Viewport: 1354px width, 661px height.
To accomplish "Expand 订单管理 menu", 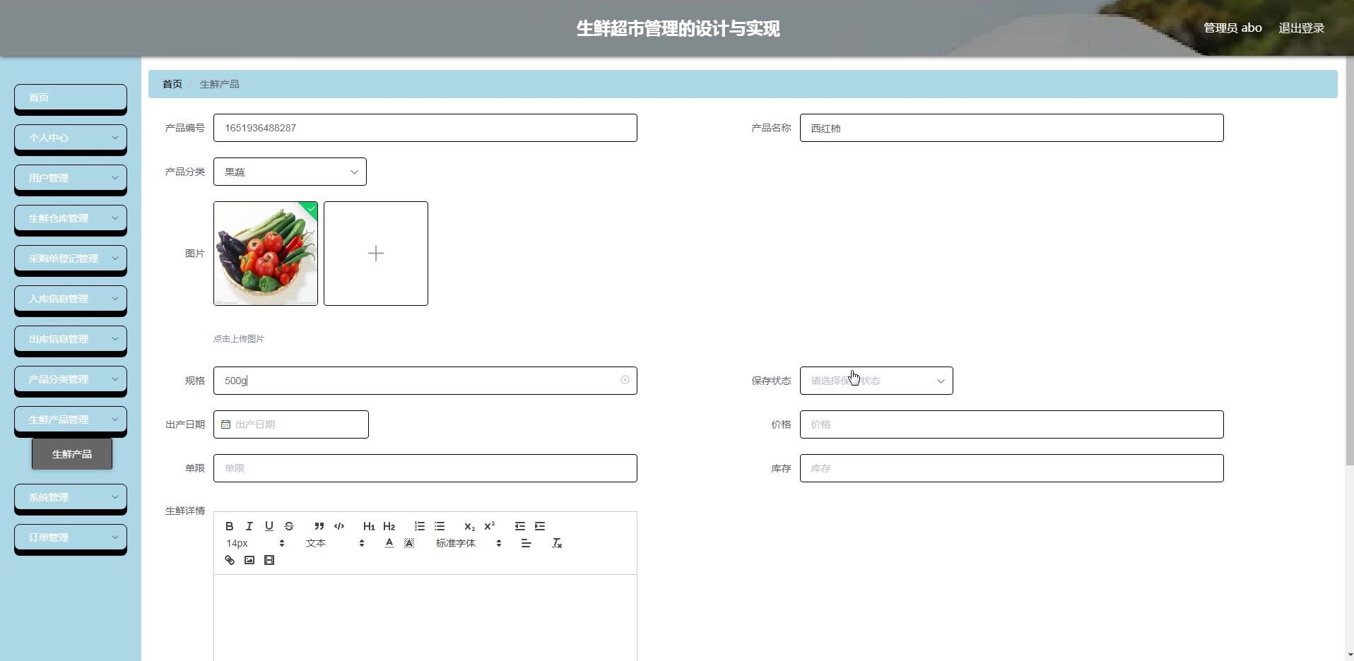I will coord(71,537).
